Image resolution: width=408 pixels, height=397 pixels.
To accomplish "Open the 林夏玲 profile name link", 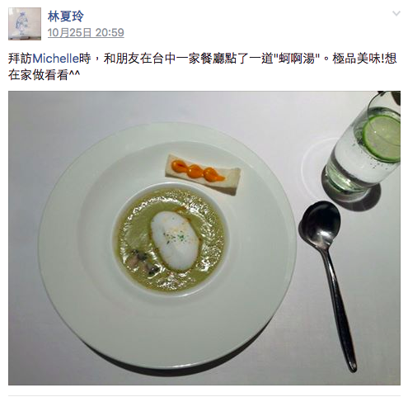I will point(66,17).
